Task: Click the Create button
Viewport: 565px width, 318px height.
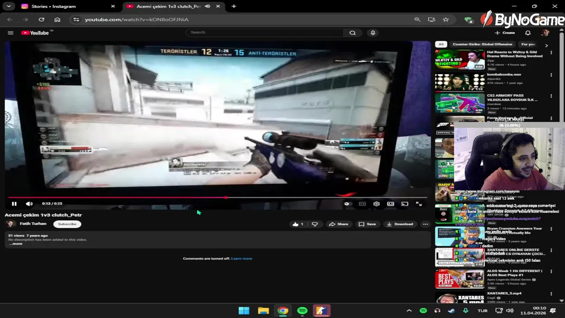Action: 505,33
